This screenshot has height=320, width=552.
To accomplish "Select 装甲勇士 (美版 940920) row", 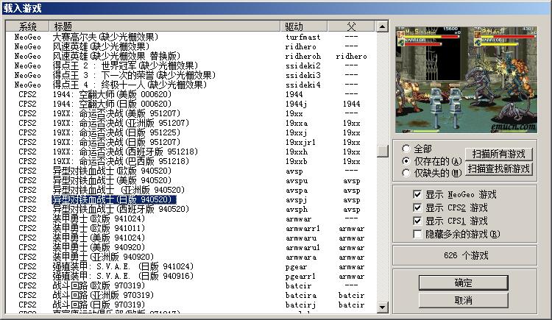I will [x=190, y=247].
